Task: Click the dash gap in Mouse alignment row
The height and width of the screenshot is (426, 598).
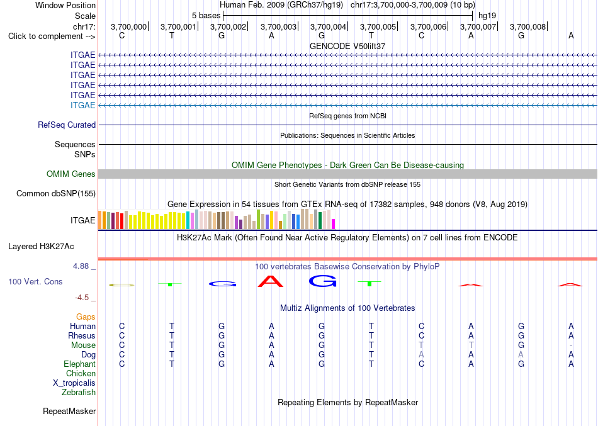Action: click(x=571, y=345)
